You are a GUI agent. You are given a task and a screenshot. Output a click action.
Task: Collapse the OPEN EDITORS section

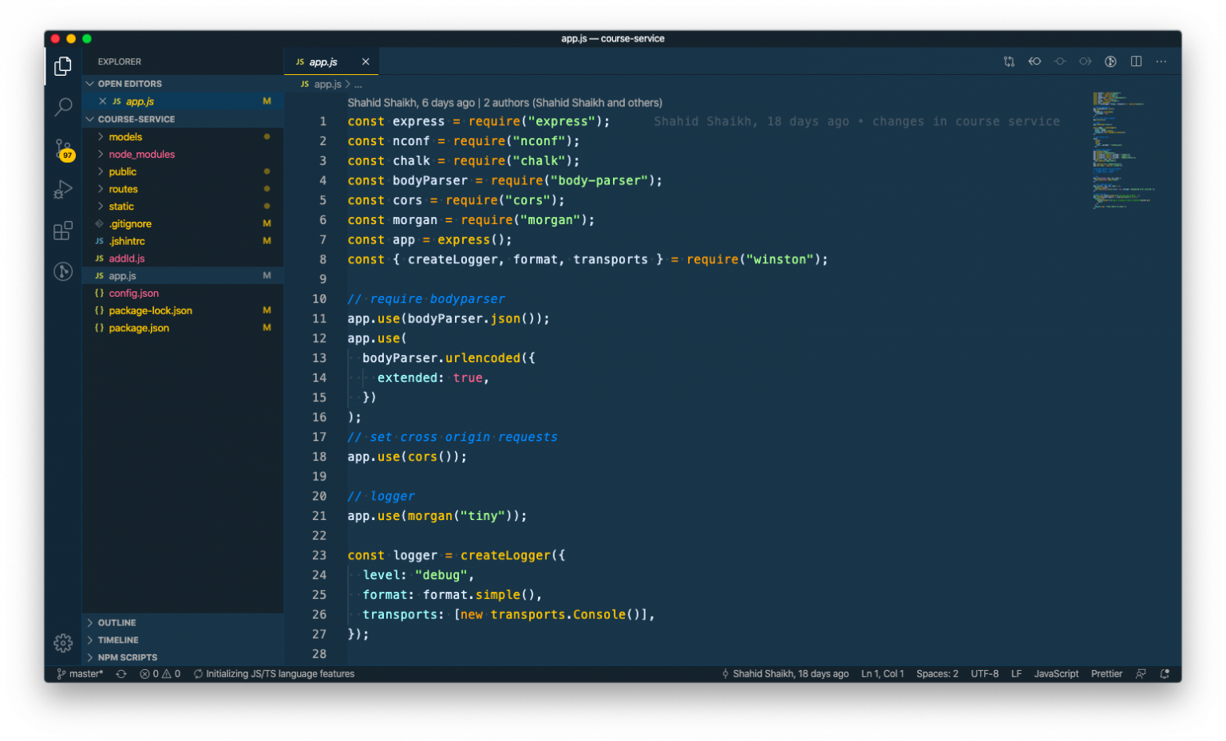tap(89, 83)
